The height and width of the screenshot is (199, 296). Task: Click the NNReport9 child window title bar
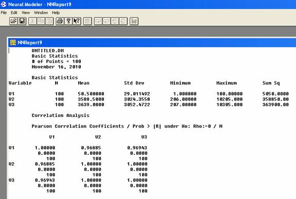[152, 43]
